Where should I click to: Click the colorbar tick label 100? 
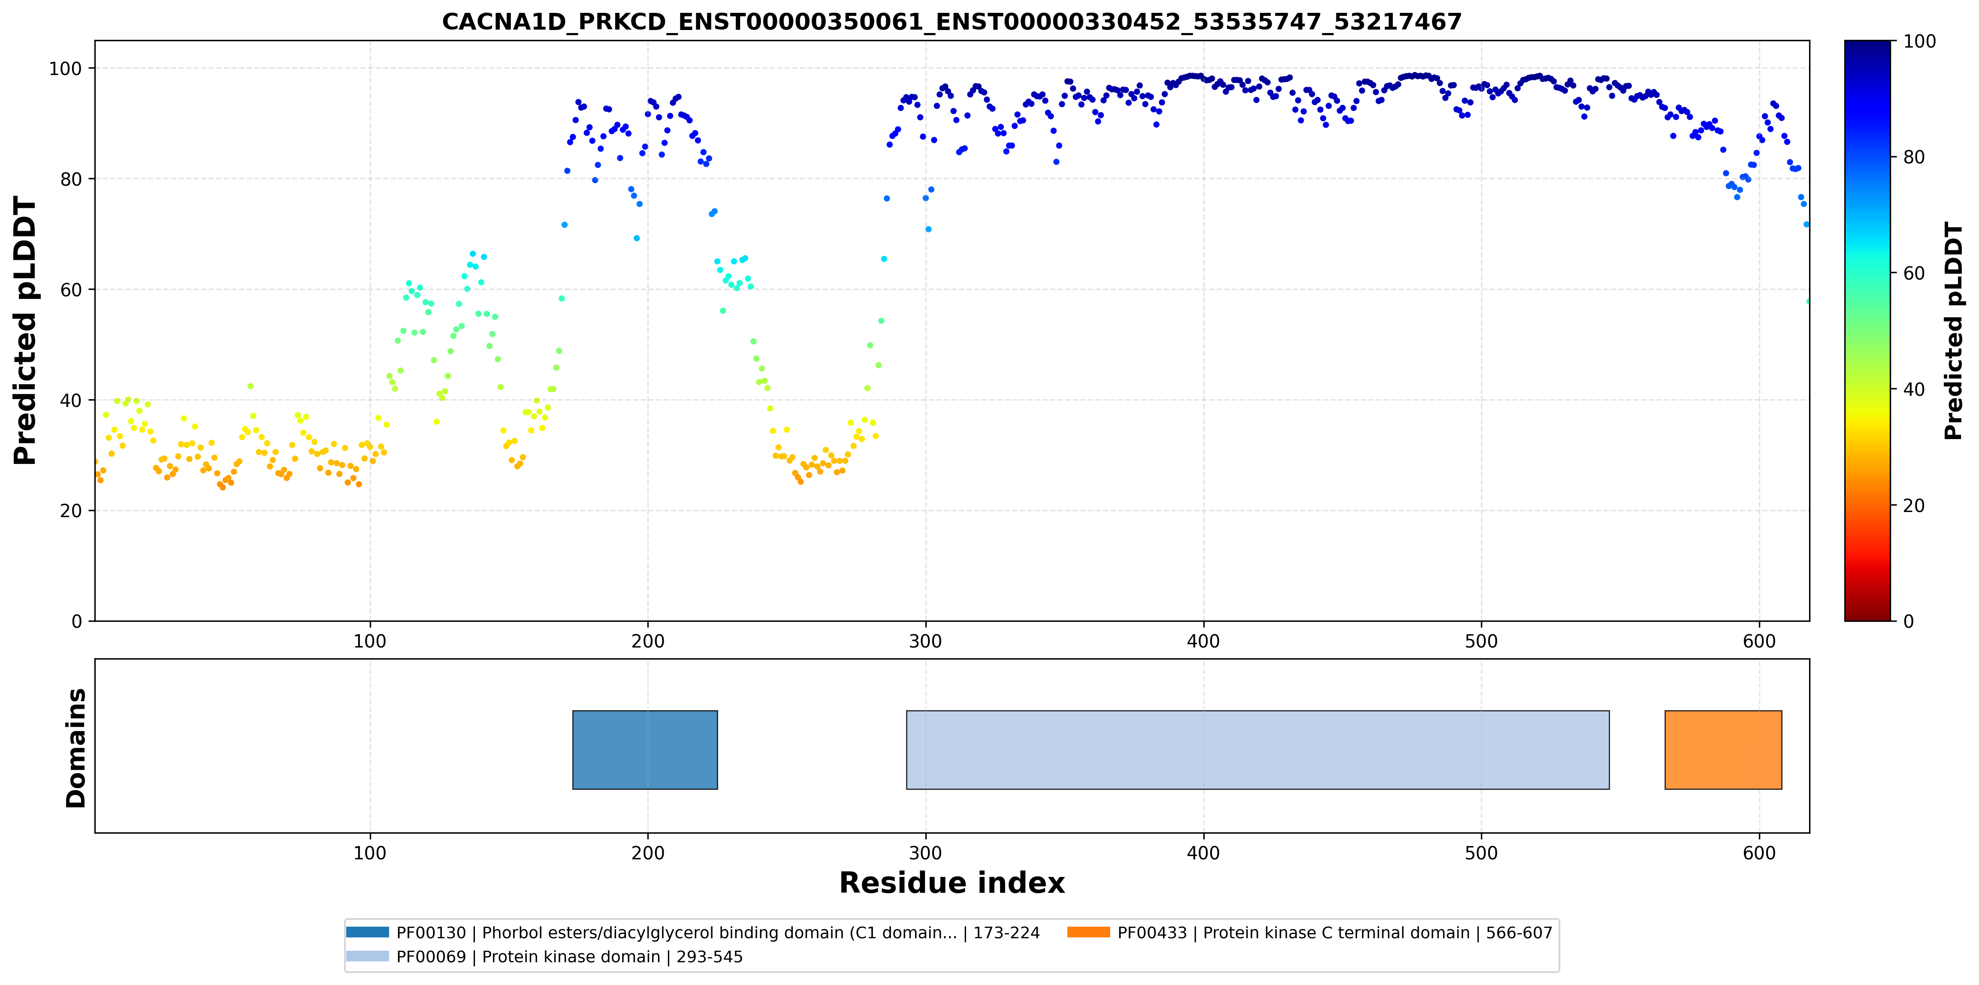(1919, 42)
